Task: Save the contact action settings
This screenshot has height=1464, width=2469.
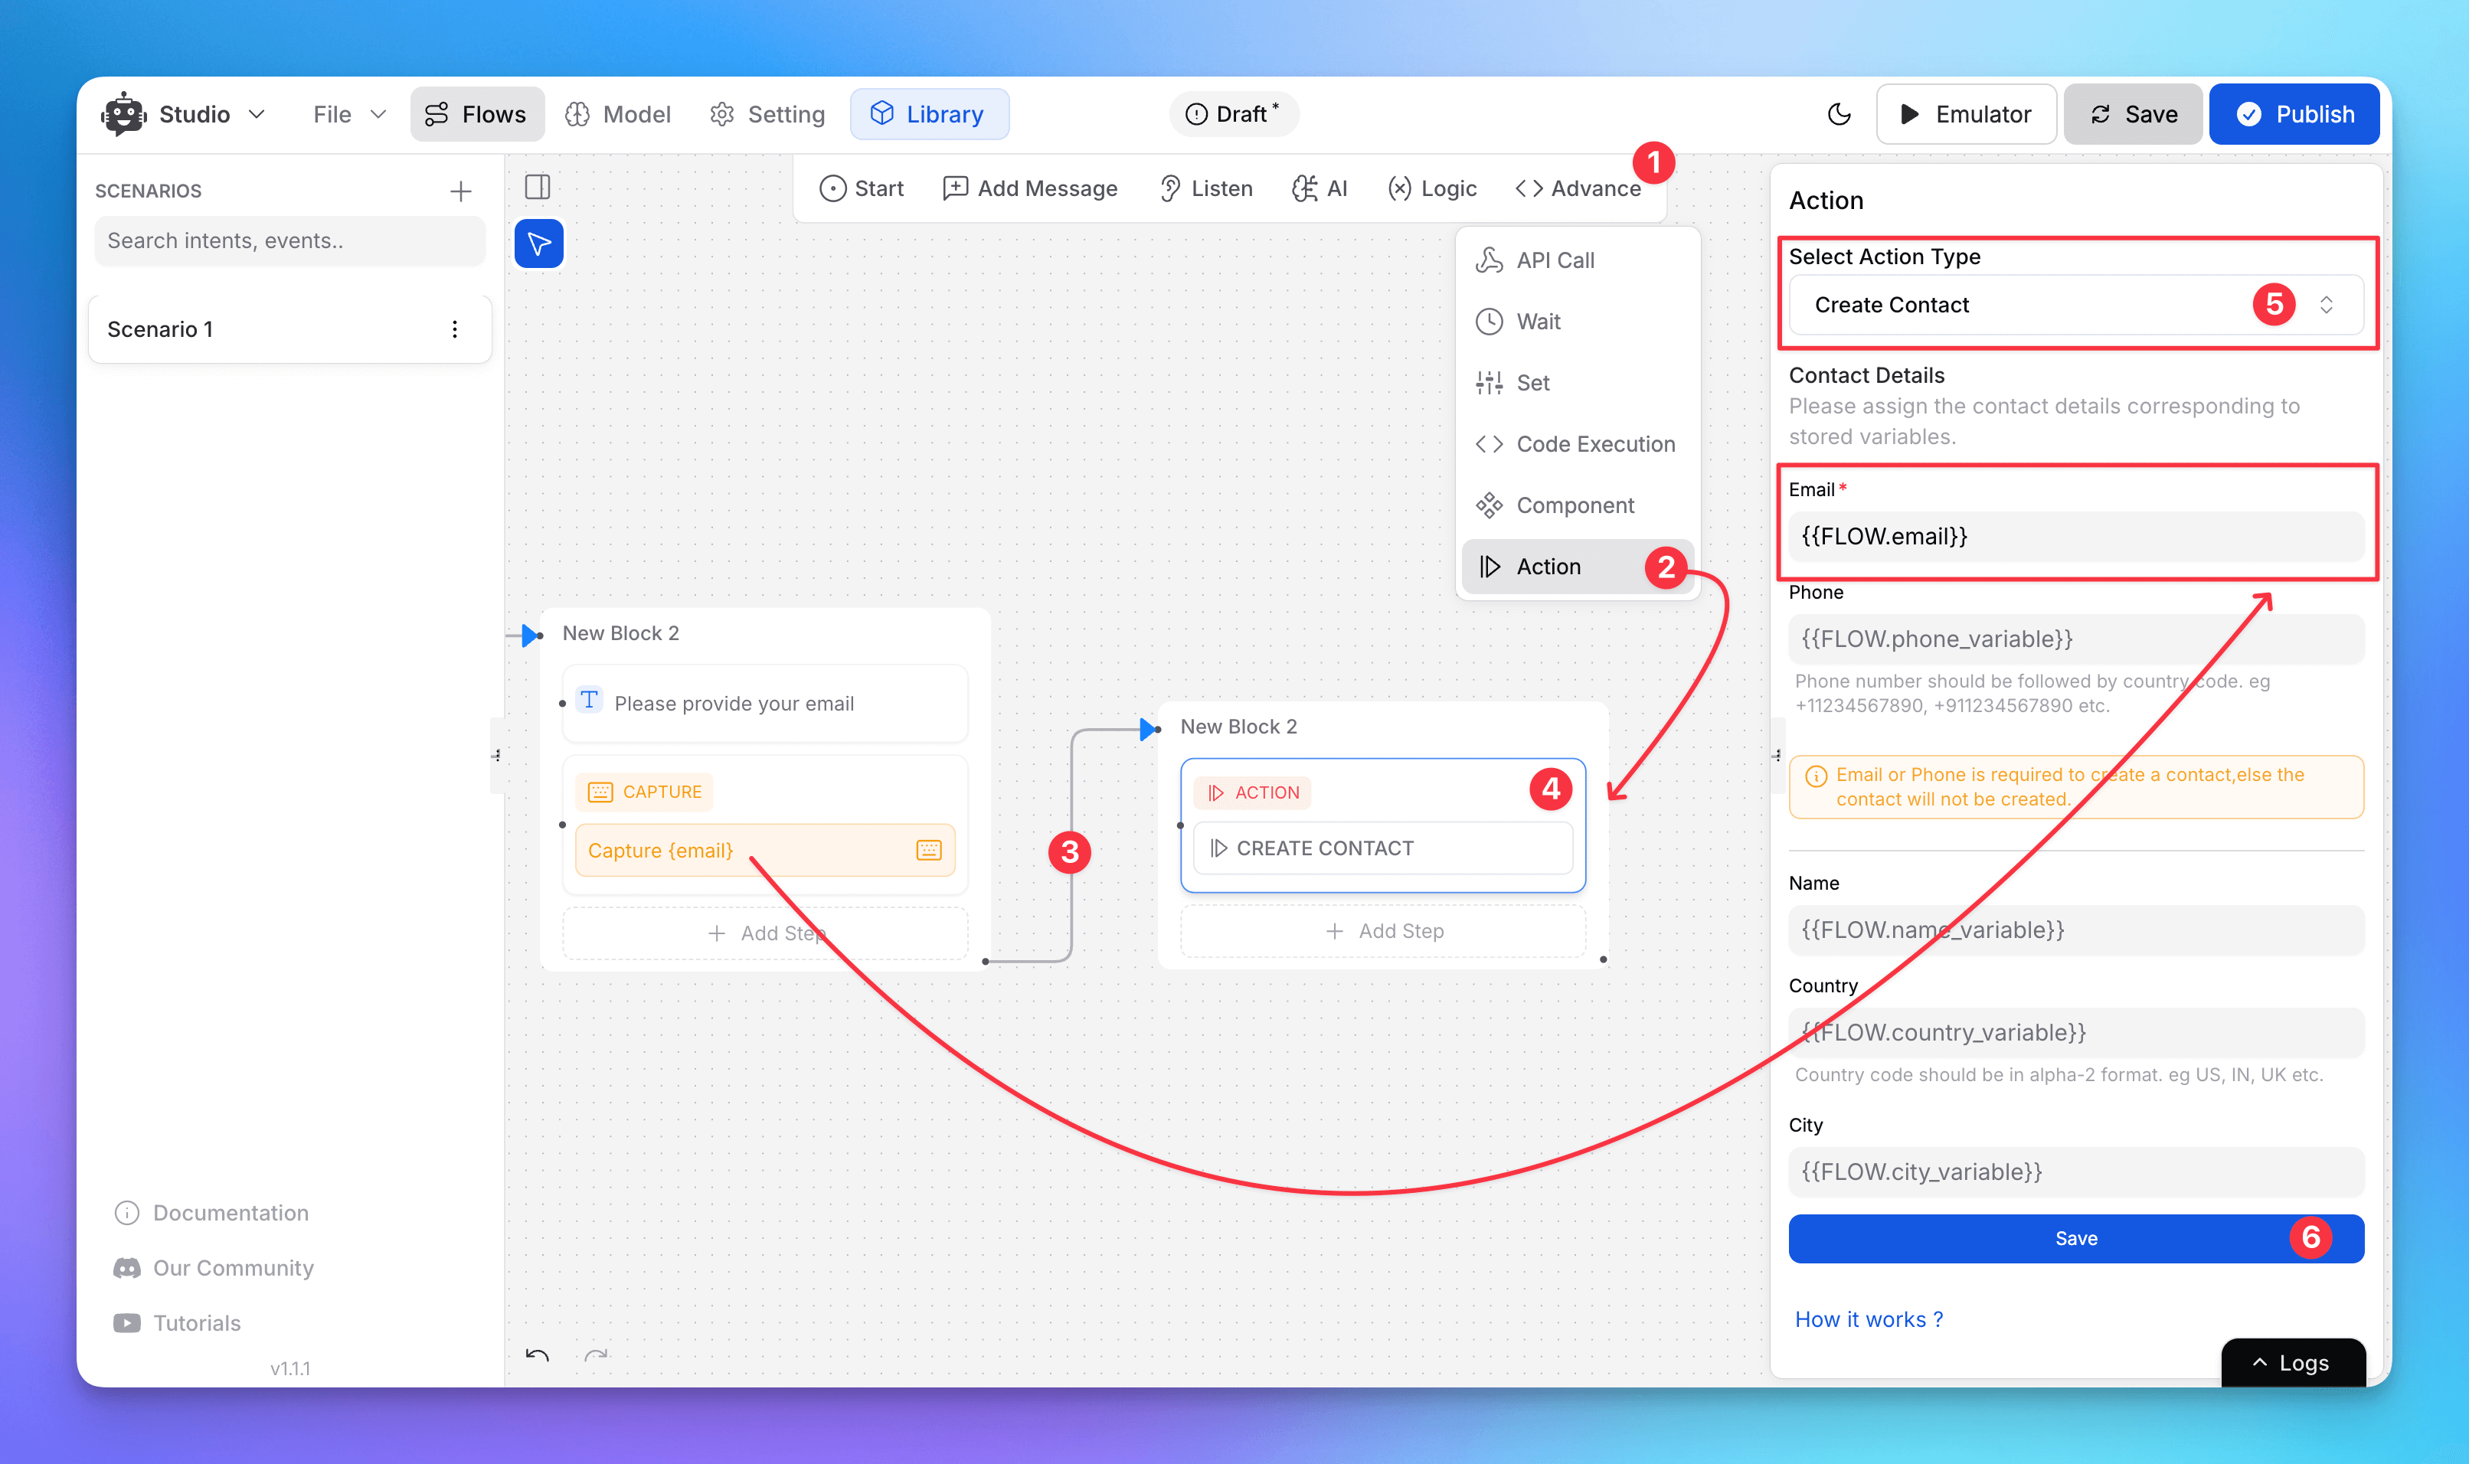Action: click(x=2075, y=1239)
